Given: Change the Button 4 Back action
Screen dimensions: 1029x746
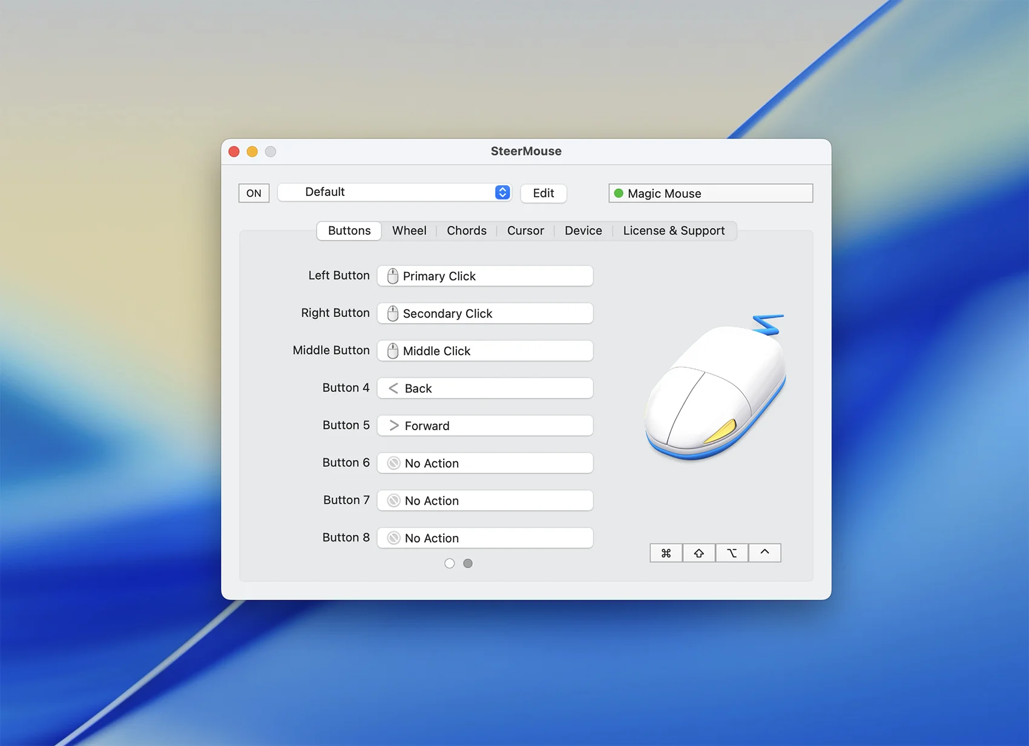Looking at the screenshot, I should click(x=485, y=388).
